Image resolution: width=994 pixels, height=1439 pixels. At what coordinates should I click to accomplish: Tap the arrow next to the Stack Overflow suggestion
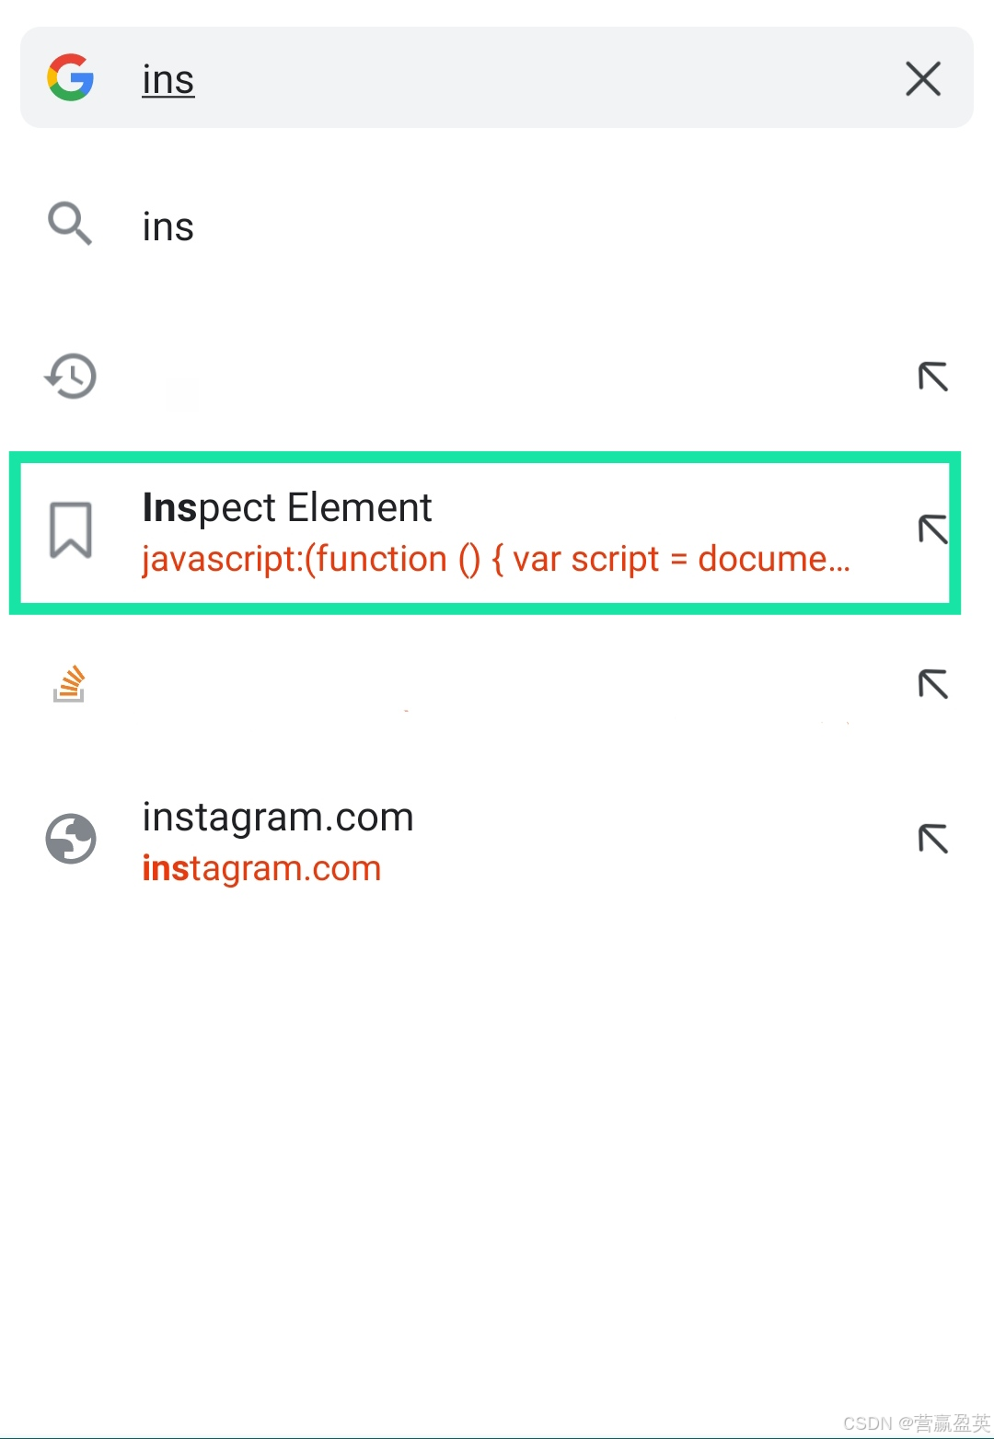click(932, 684)
